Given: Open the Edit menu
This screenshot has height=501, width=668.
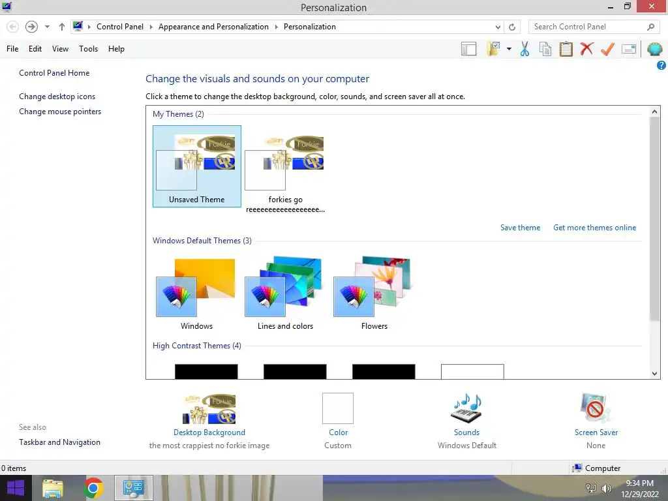Looking at the screenshot, I should pos(35,49).
